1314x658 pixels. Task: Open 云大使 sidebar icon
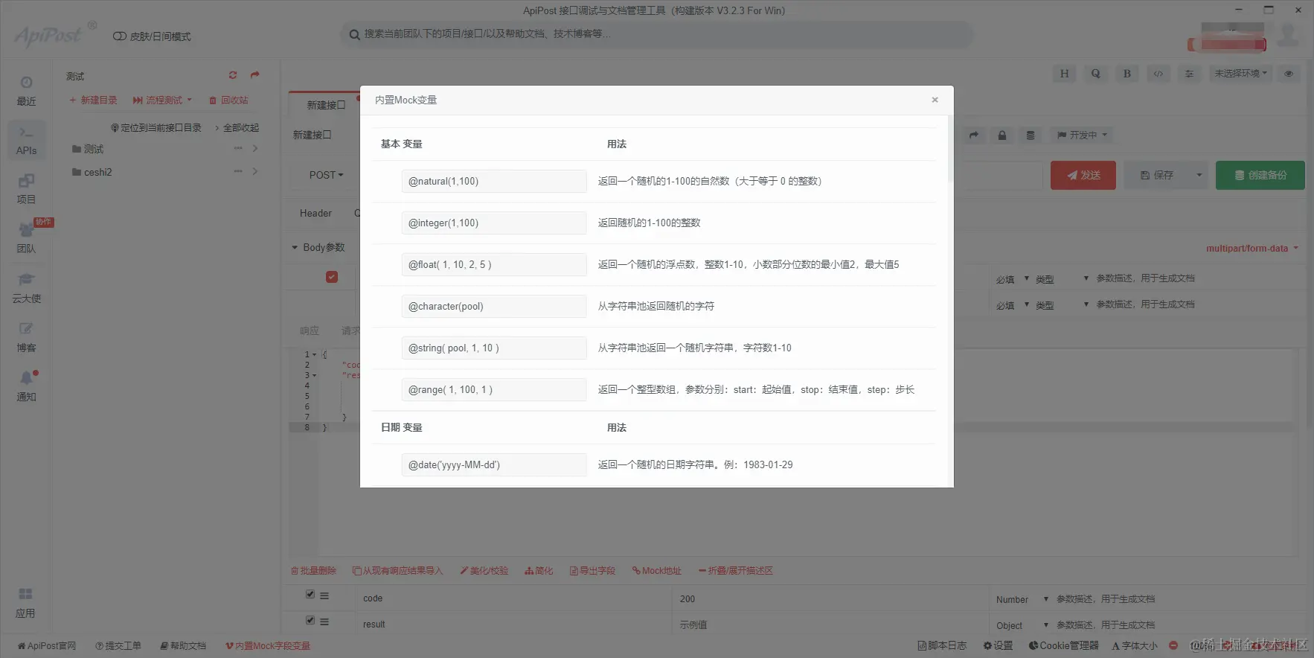26,288
